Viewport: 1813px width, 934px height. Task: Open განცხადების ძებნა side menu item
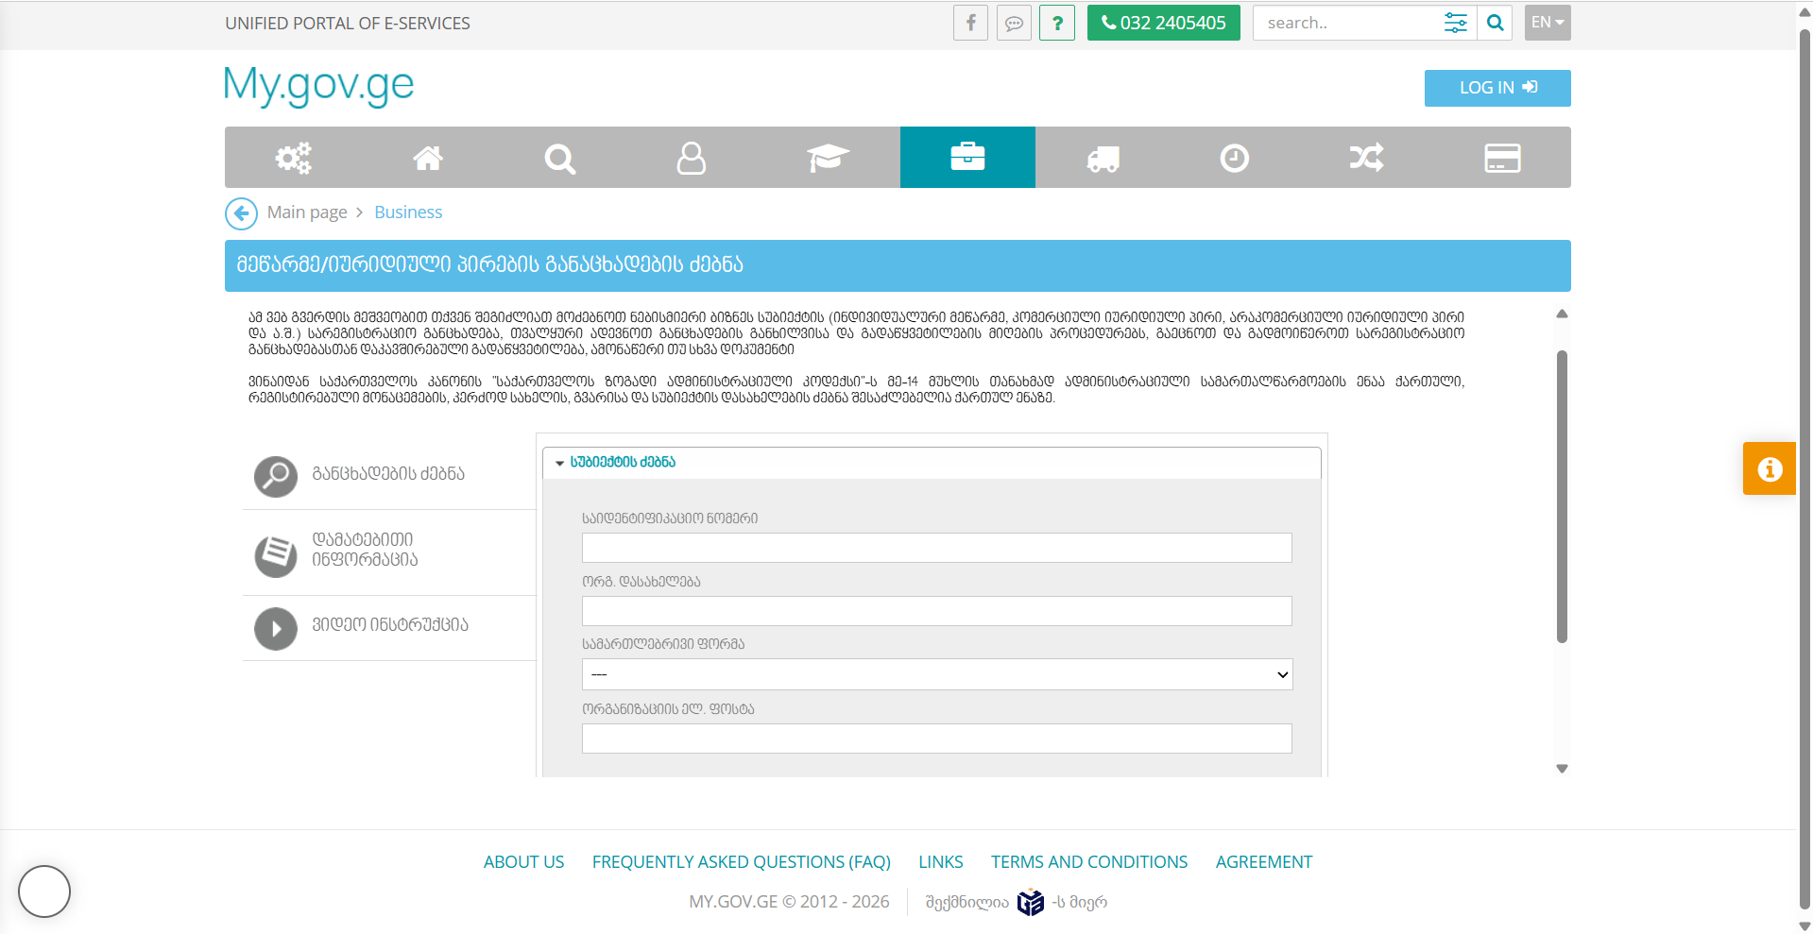click(x=389, y=475)
